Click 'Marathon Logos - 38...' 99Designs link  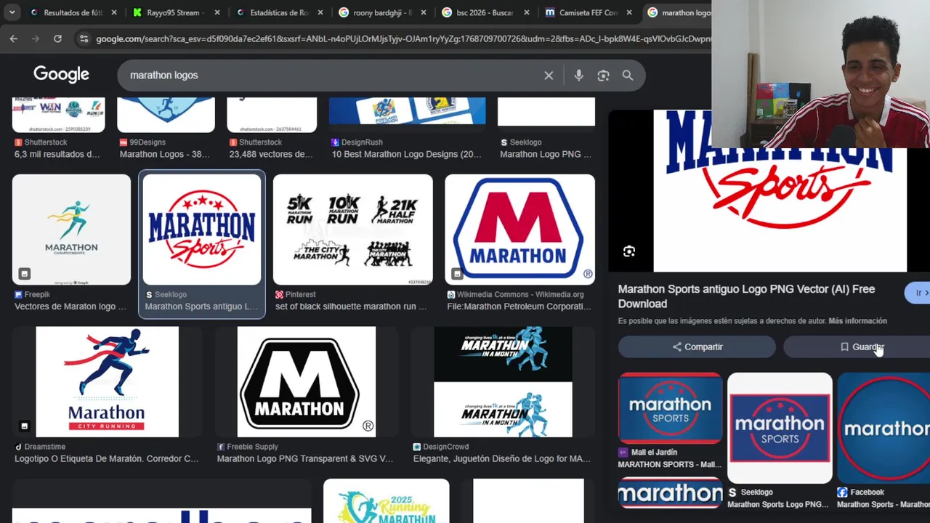(x=164, y=154)
